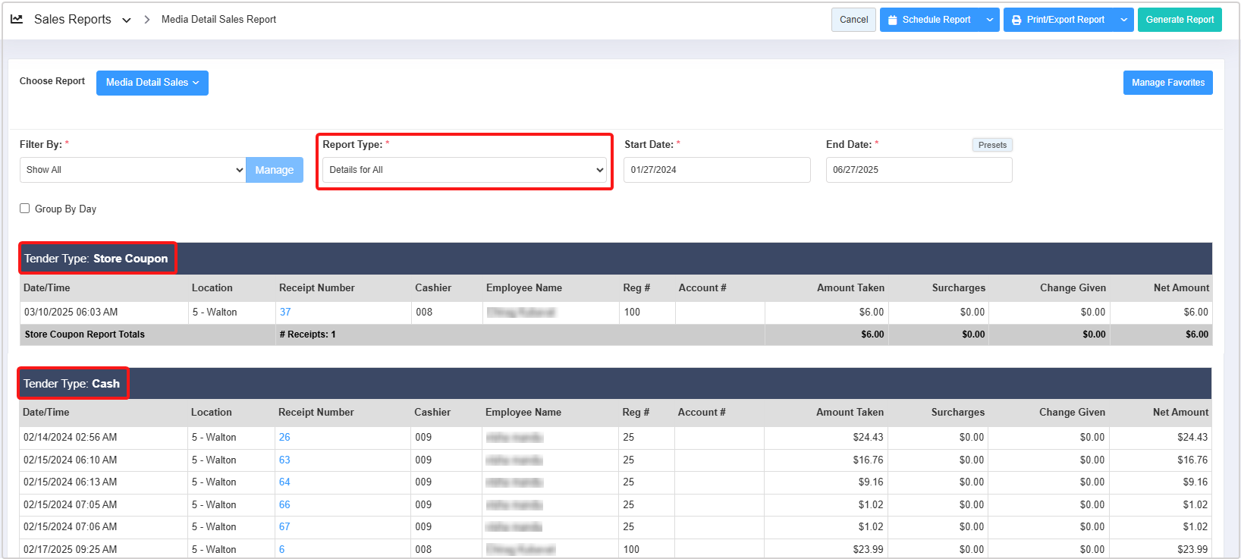Open the Schedule Report dropdown arrow
This screenshot has width=1241, height=559.
[990, 20]
